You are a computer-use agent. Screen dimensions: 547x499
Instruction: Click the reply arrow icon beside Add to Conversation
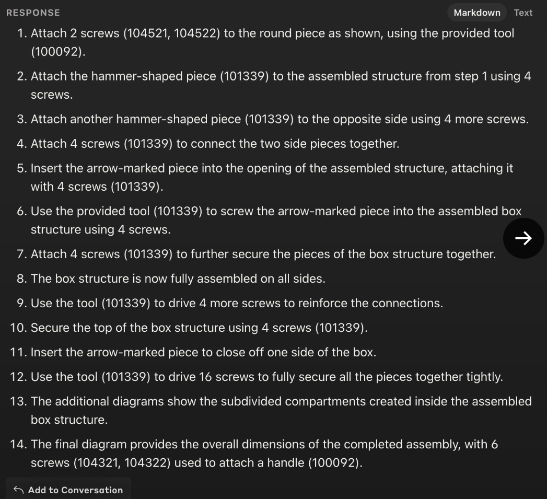click(x=19, y=490)
